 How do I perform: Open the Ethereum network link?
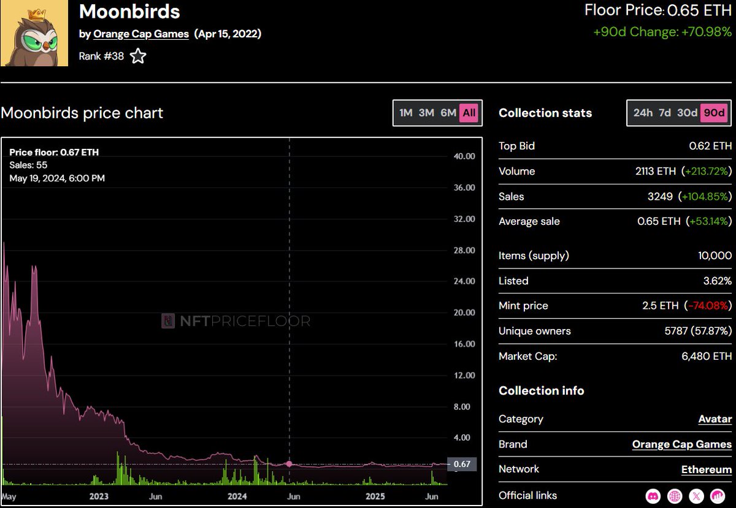(707, 469)
